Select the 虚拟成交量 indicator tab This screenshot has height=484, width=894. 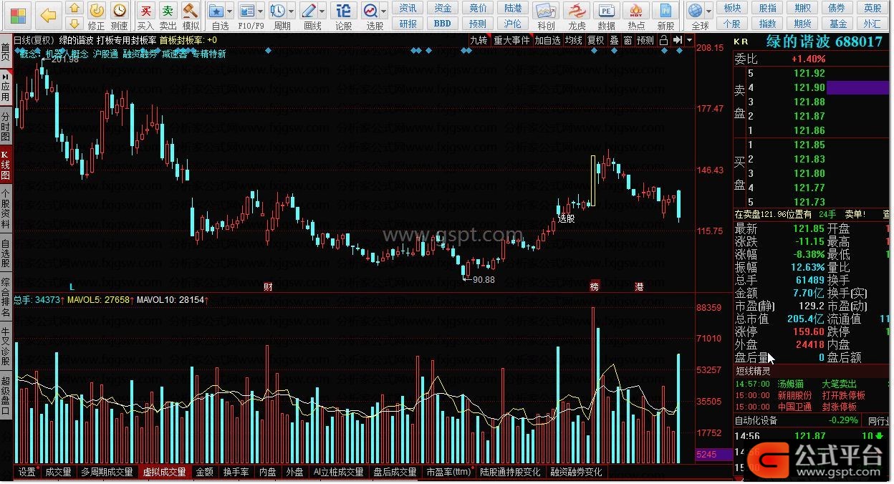164,472
